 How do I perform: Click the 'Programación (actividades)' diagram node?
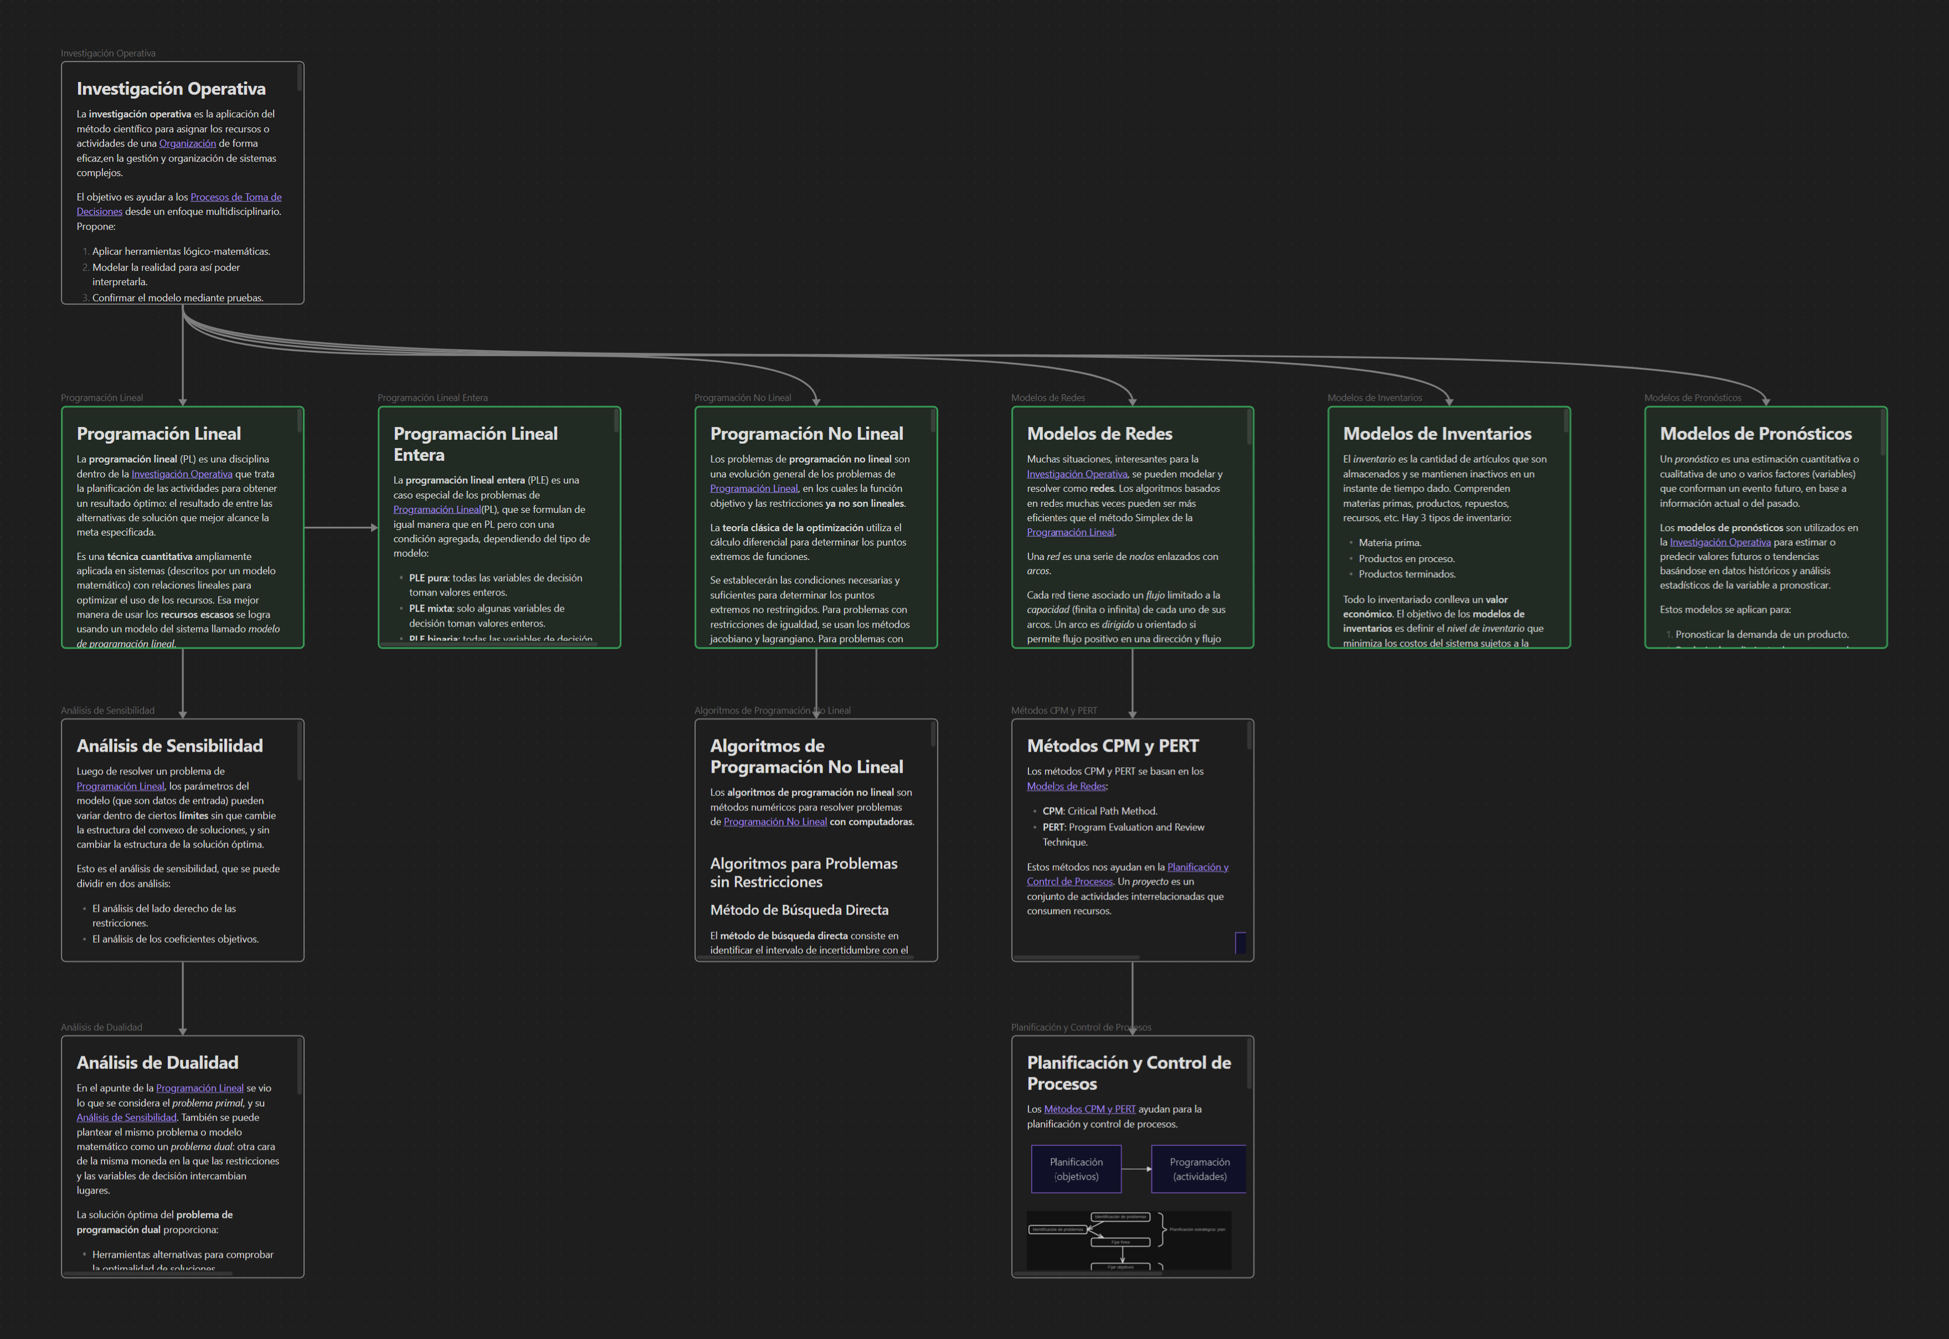(x=1198, y=1170)
